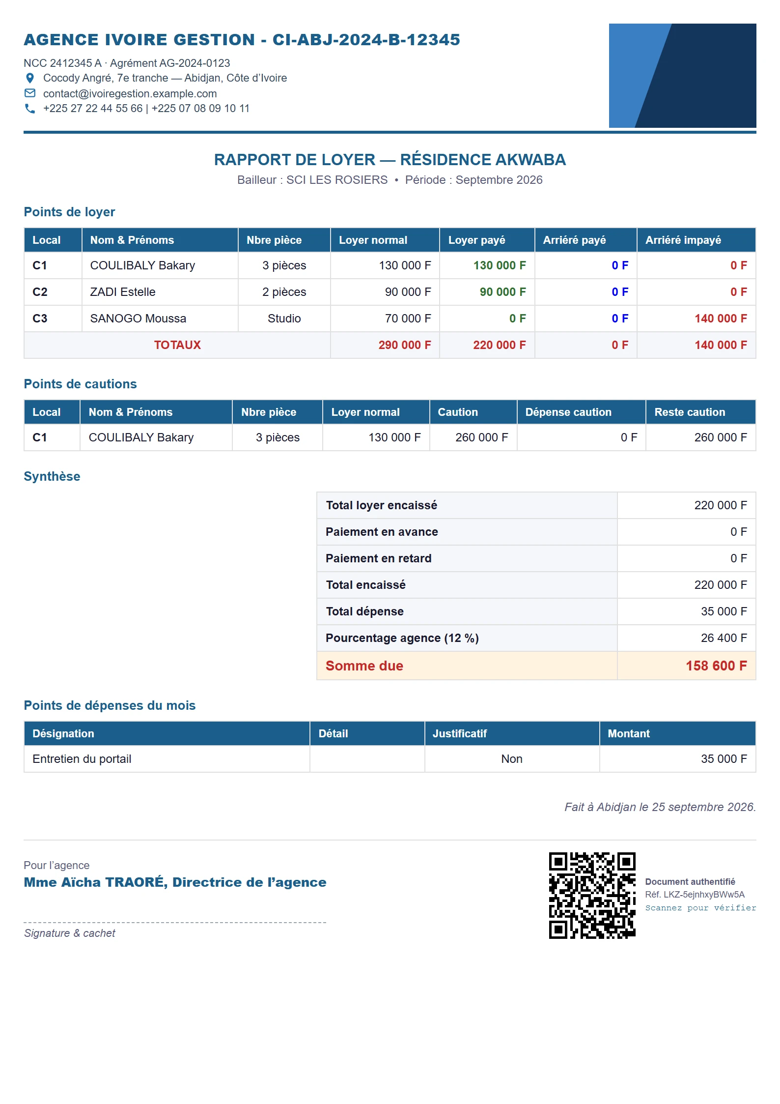
Task: Click the 'Paiement en avance' row label
Action: pos(382,532)
